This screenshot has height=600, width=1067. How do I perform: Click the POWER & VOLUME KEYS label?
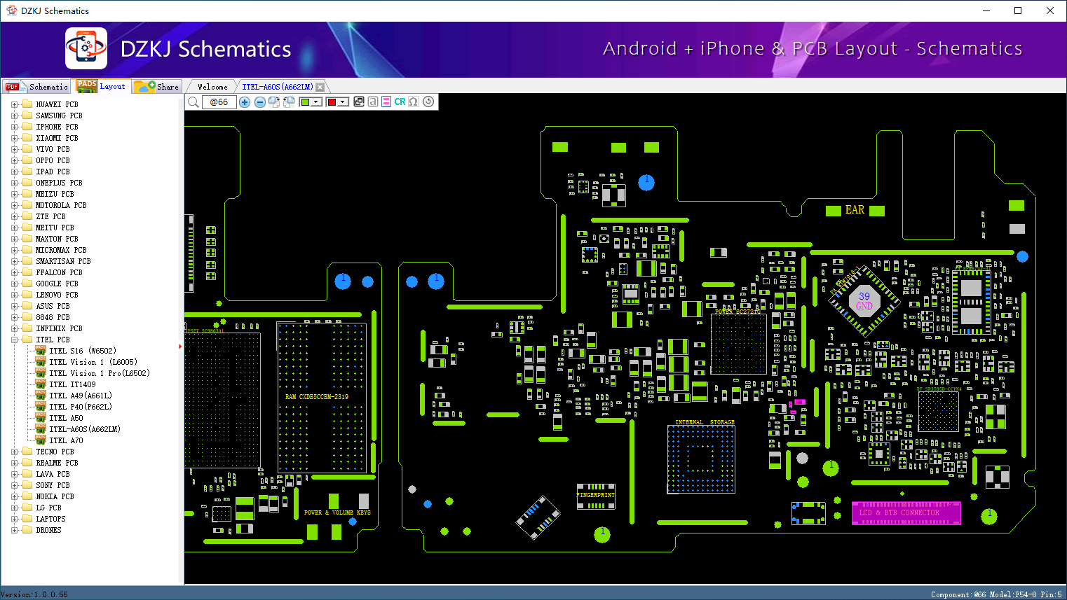[x=337, y=512]
